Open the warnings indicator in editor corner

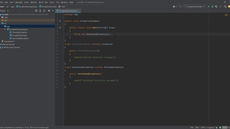[x=227, y=15]
